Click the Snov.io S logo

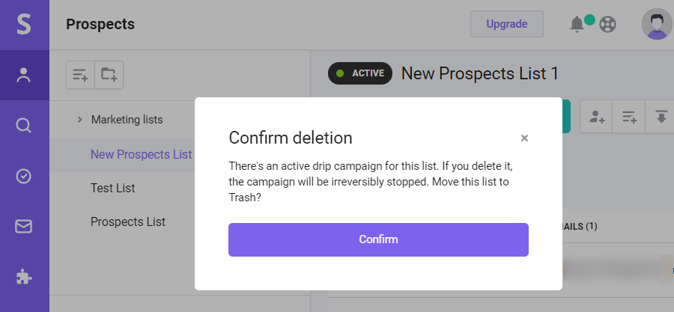coord(24,25)
